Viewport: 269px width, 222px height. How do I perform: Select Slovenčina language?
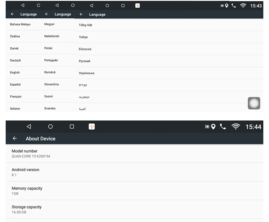(x=57, y=84)
